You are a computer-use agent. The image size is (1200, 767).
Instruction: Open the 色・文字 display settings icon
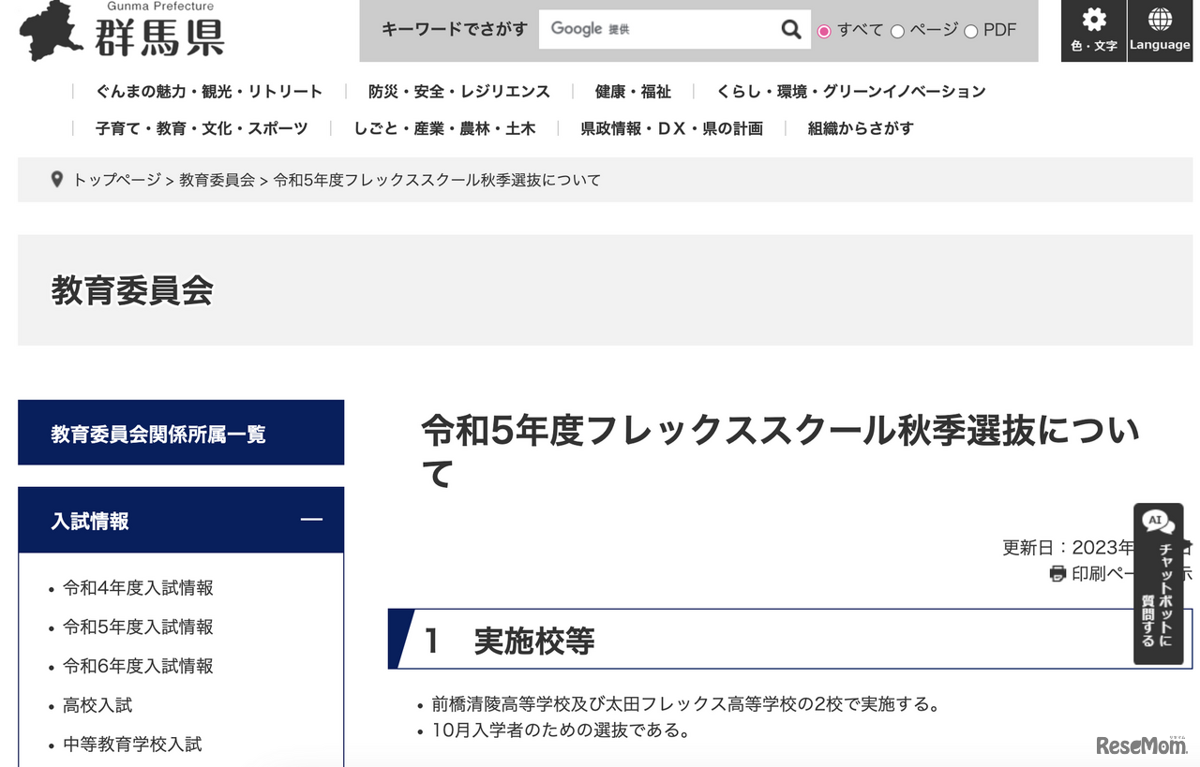coord(1093,29)
